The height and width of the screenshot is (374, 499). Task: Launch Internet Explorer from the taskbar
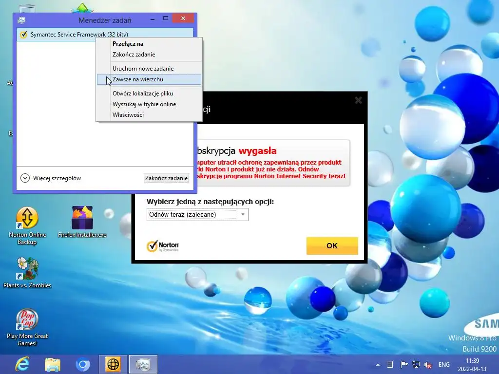coord(22,364)
